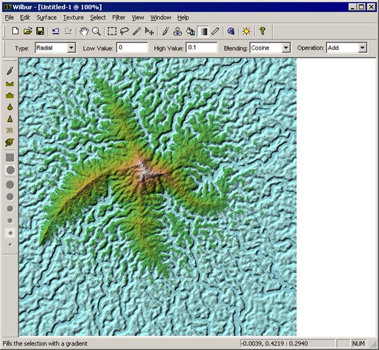Click the Wilbur W icon in title bar
Screen dimensions: 379x350
(8, 7)
